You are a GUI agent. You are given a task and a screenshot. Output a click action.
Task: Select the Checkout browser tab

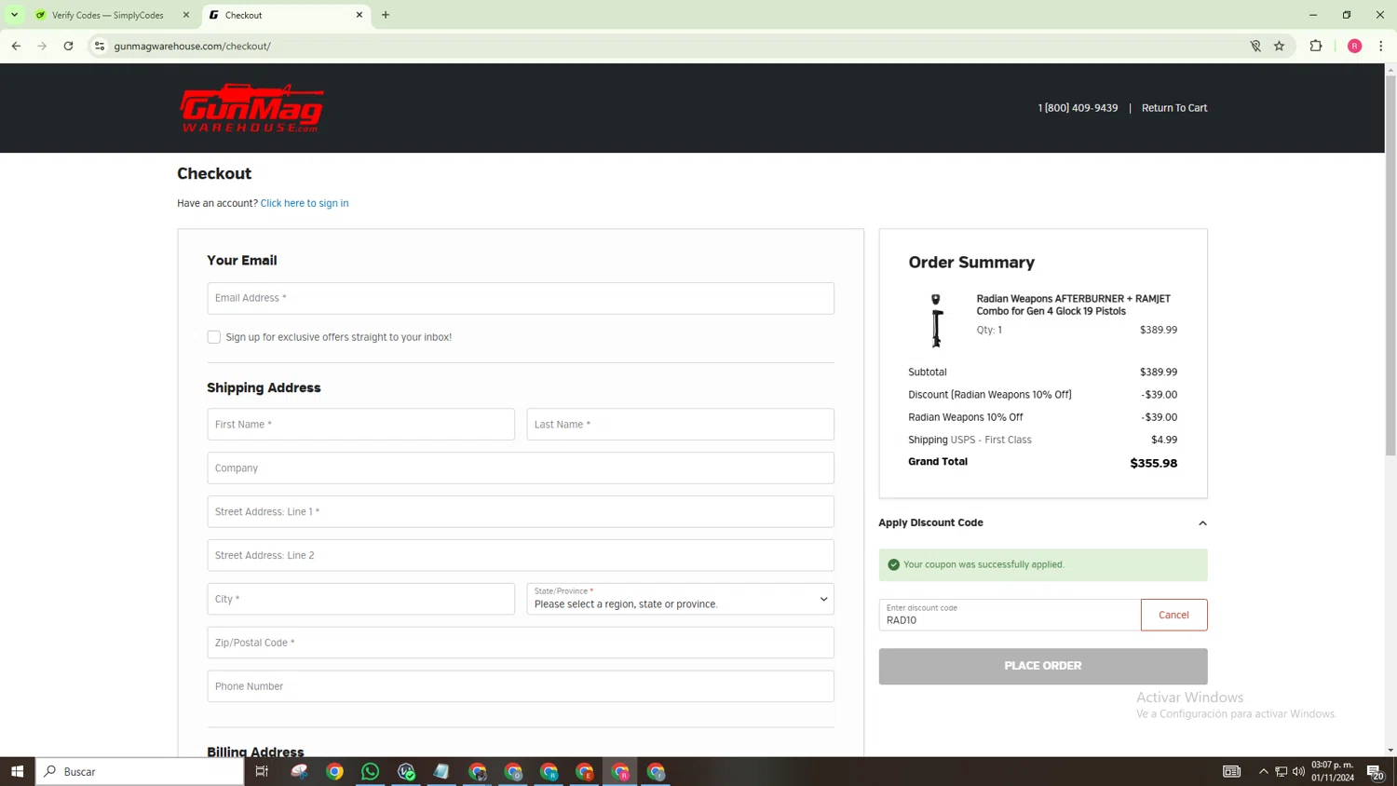(279, 15)
